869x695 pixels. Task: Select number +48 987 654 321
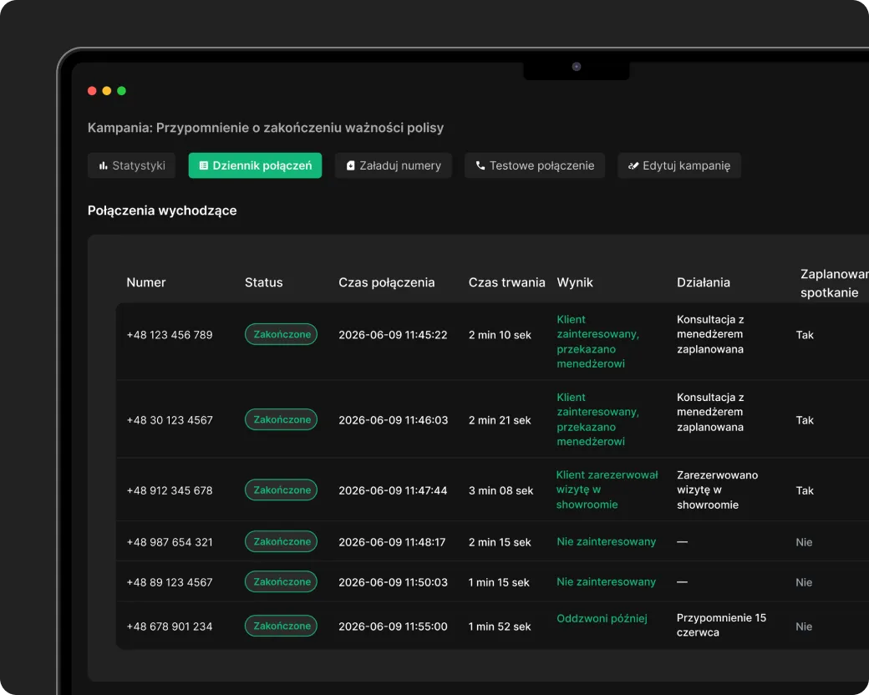pos(170,542)
